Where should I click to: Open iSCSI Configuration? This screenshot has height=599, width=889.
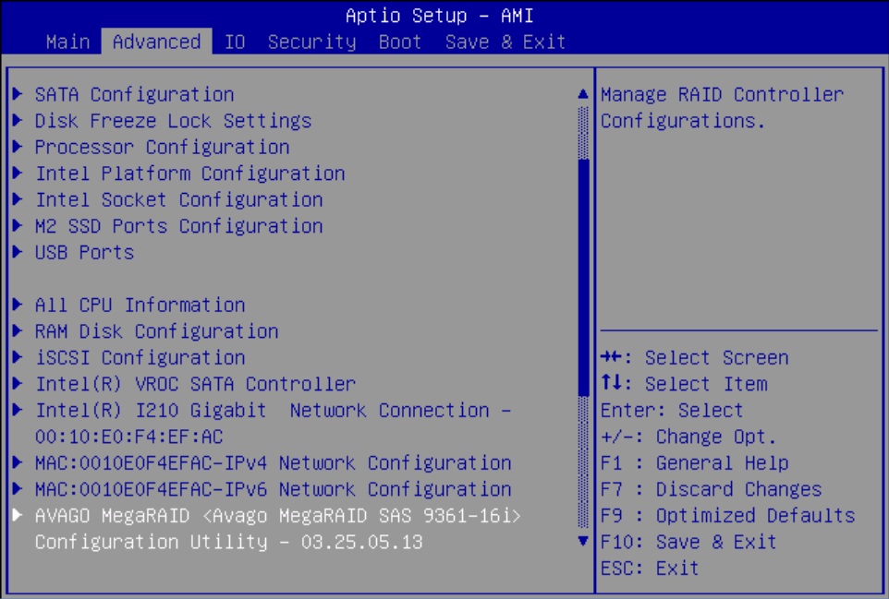(x=140, y=358)
